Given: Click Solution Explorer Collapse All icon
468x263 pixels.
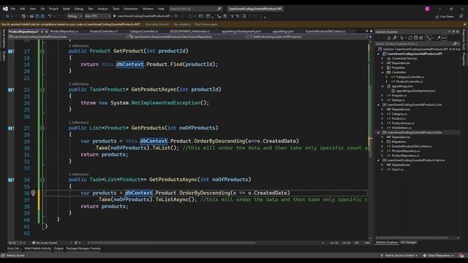Looking at the screenshot, I should (x=415, y=38).
